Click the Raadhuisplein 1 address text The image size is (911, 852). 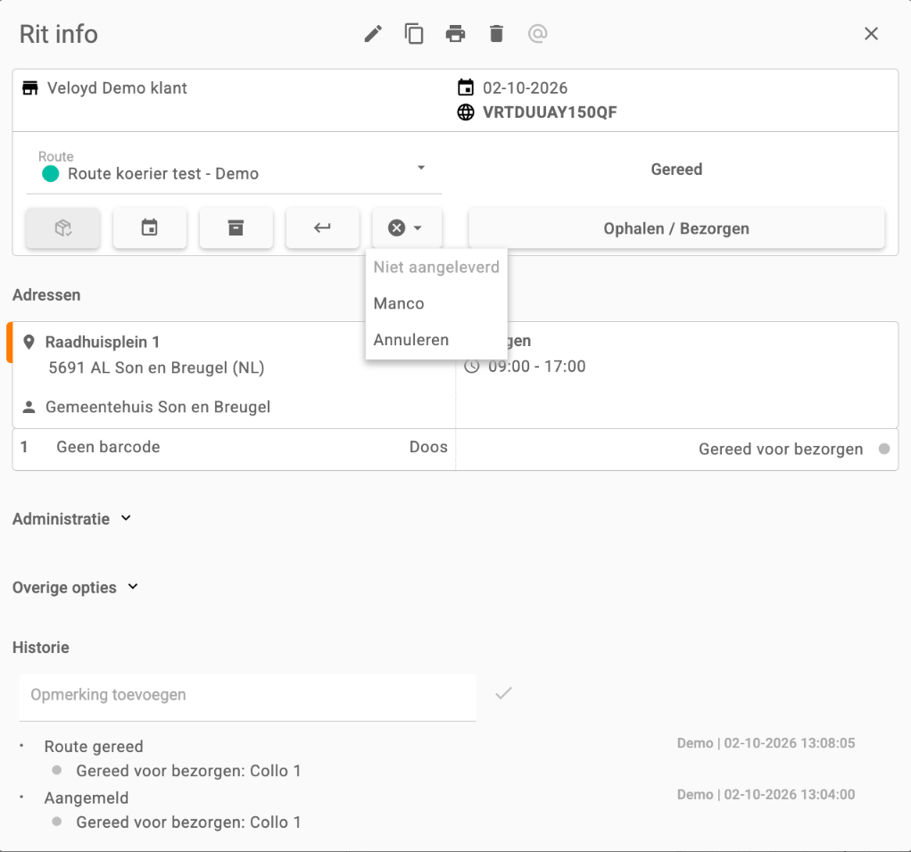[x=103, y=342]
